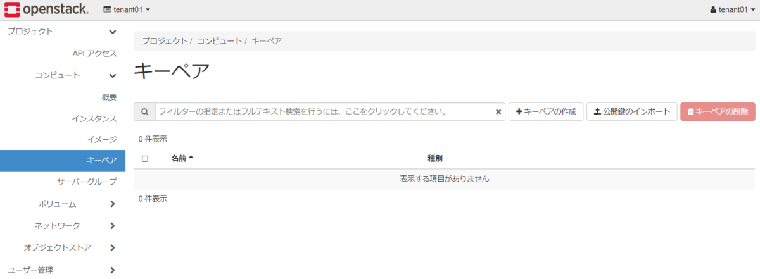Click the オブジェクトストア sidebar label
This screenshot has width=760, height=279.
click(57, 247)
